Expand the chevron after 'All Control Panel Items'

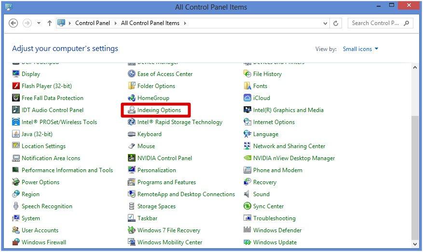point(185,23)
